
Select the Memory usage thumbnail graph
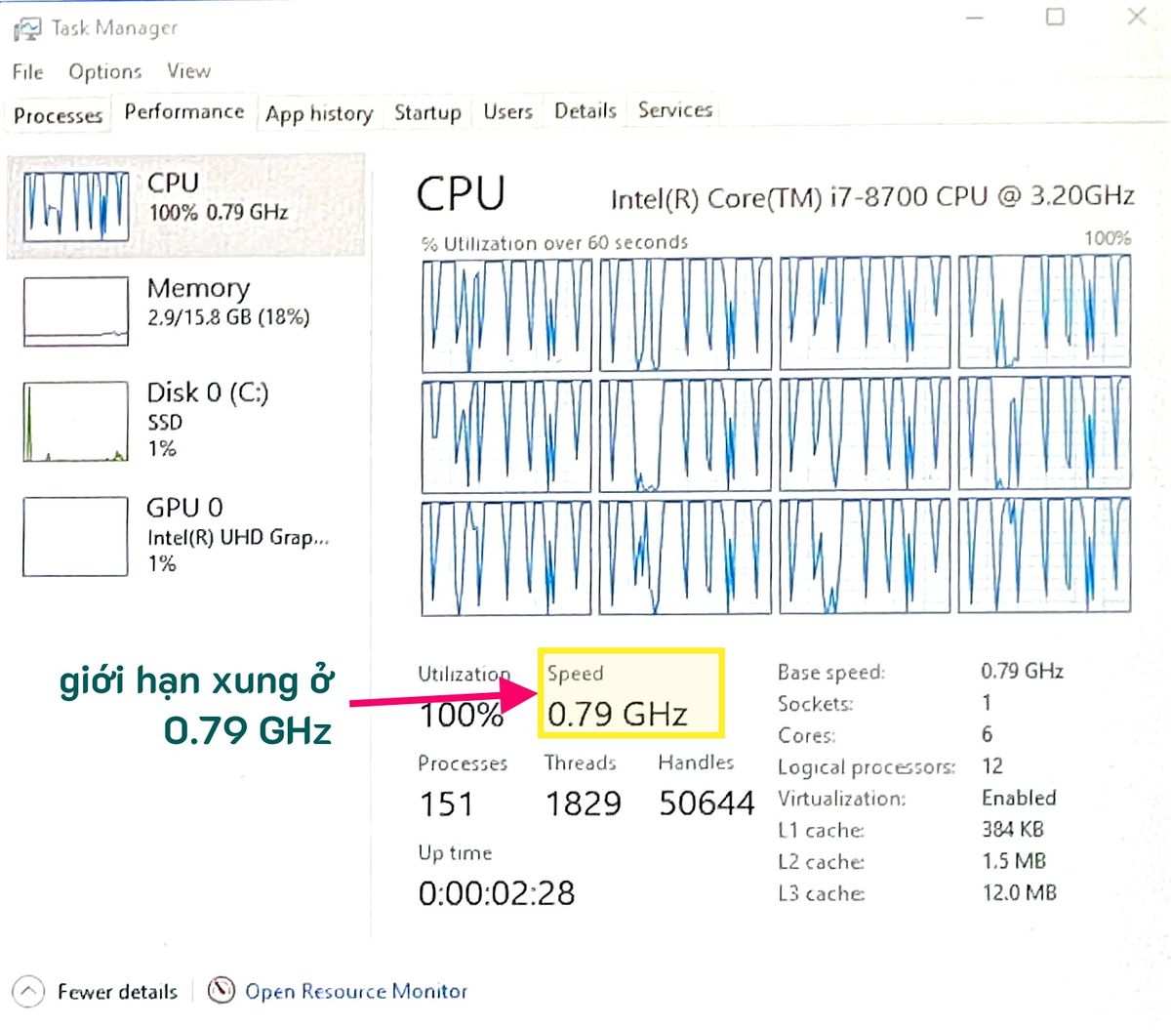[76, 311]
